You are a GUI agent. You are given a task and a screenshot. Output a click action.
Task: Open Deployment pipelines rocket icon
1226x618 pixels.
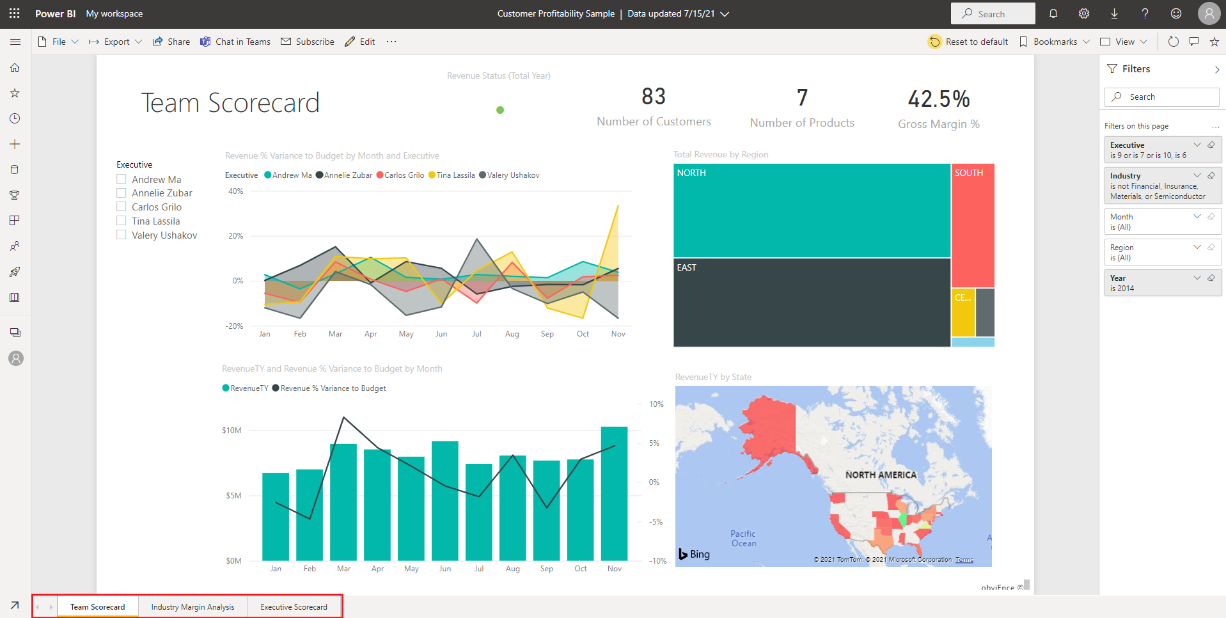click(15, 272)
